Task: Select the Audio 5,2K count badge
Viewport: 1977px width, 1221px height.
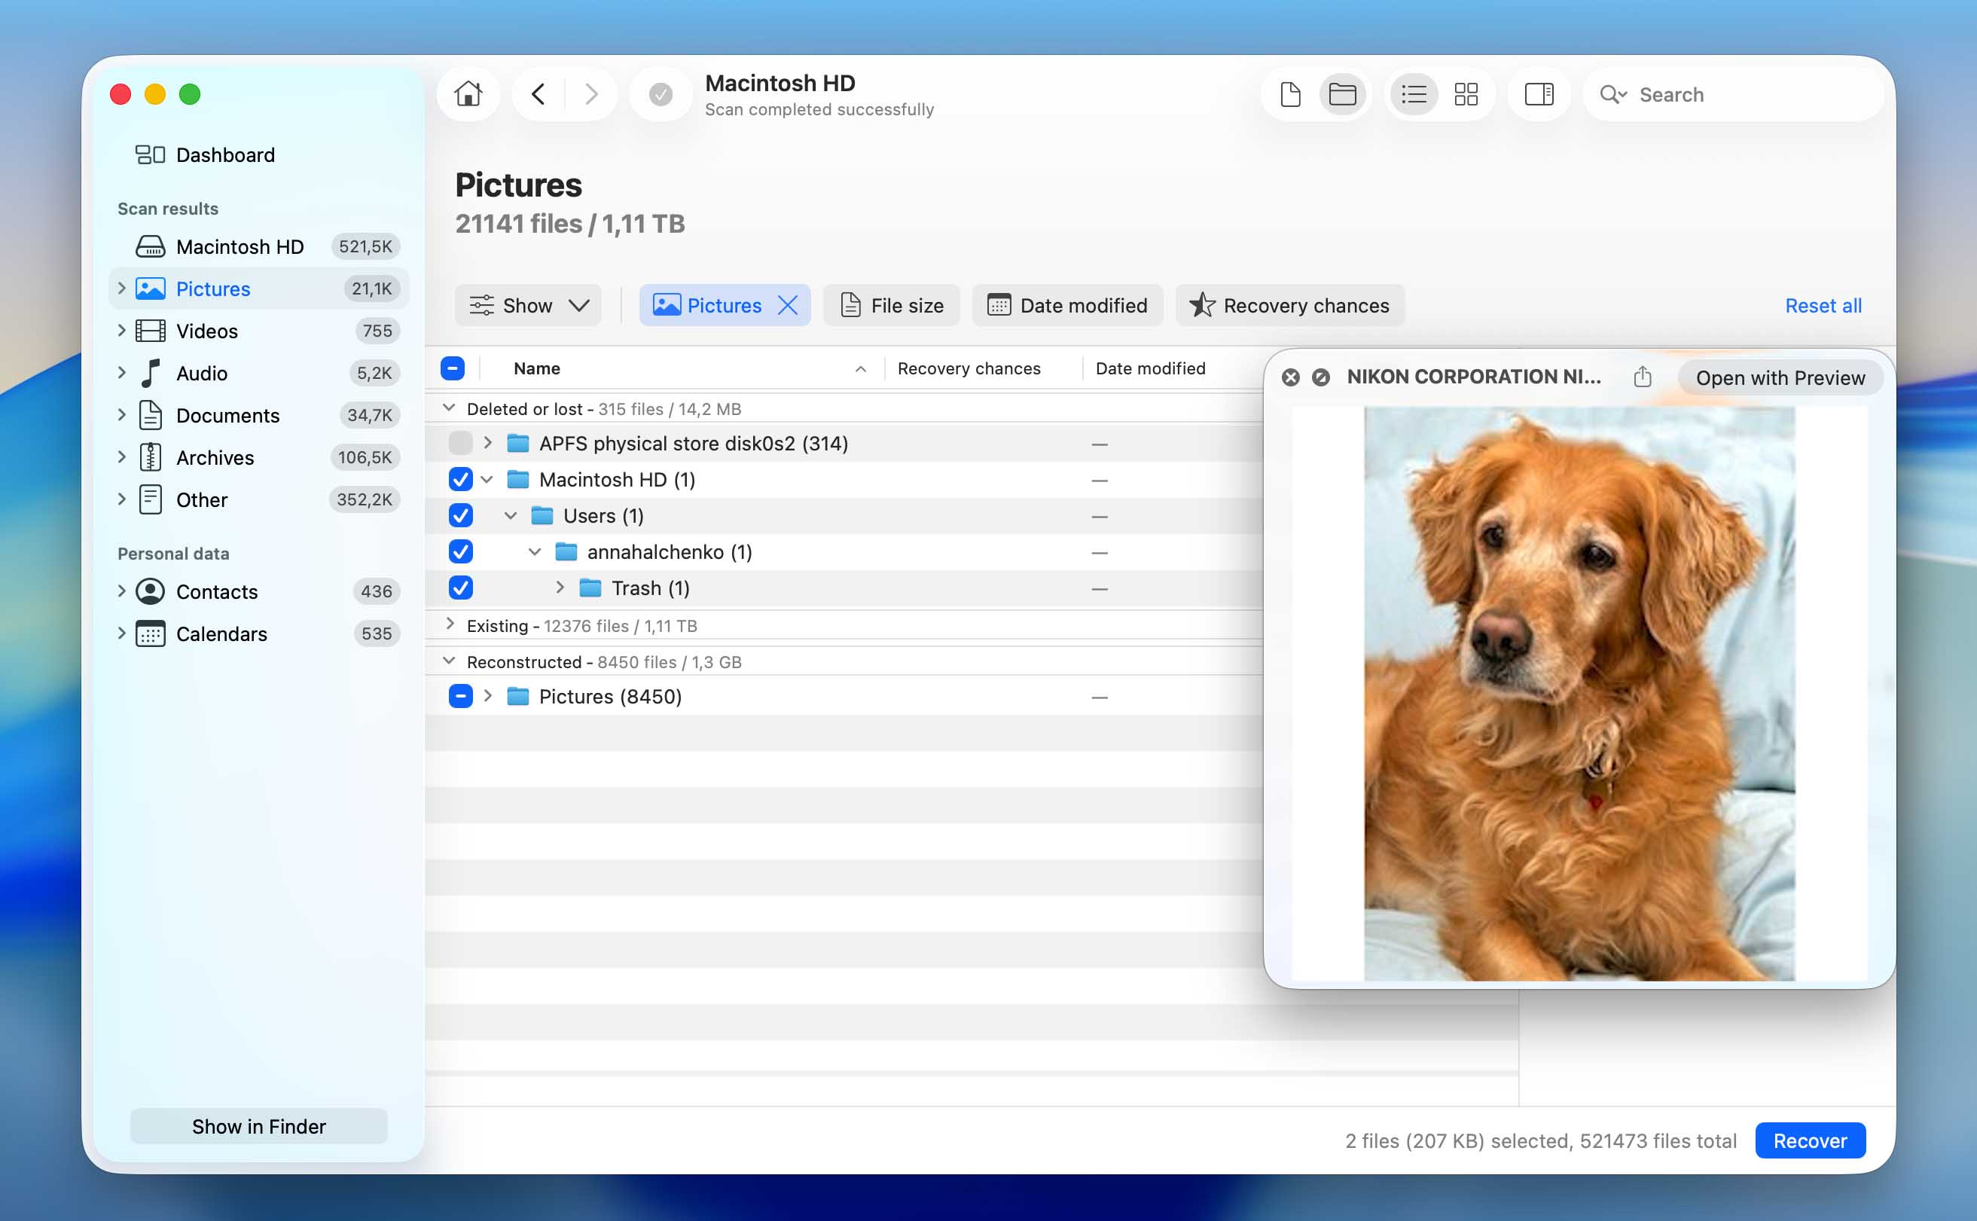Action: point(374,373)
